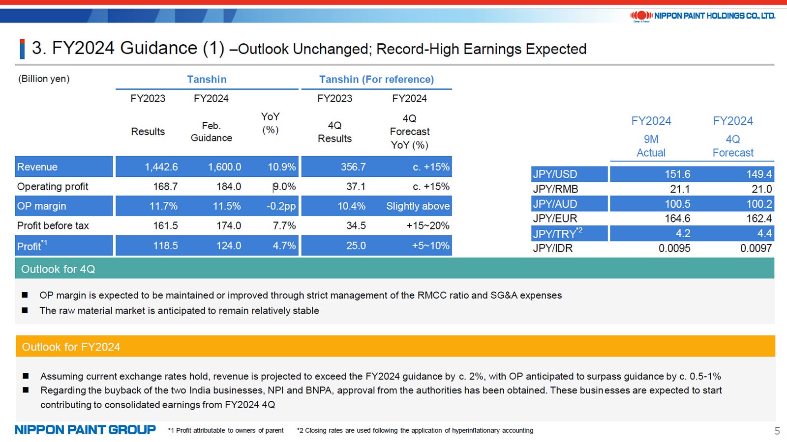The height and width of the screenshot is (442, 787).
Task: Click the Nippon Paint Holdings logo at top right
Action: tap(702, 16)
